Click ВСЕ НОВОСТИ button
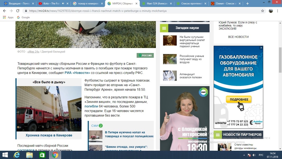 pos(238,37)
